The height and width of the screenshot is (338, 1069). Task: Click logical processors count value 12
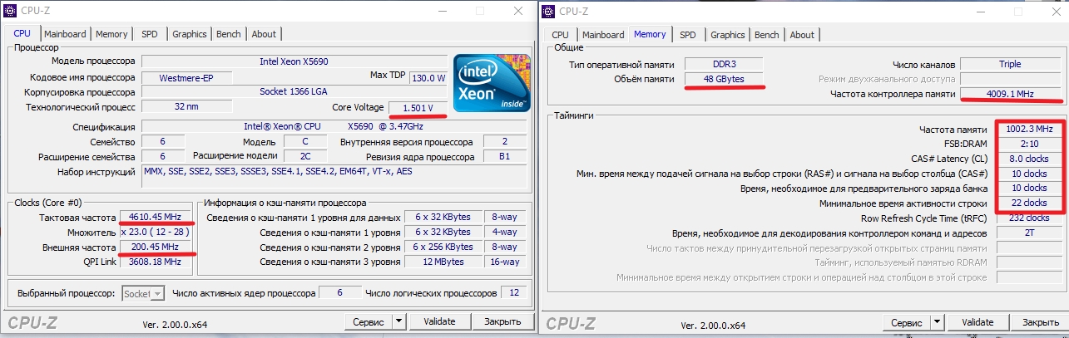[x=514, y=293]
